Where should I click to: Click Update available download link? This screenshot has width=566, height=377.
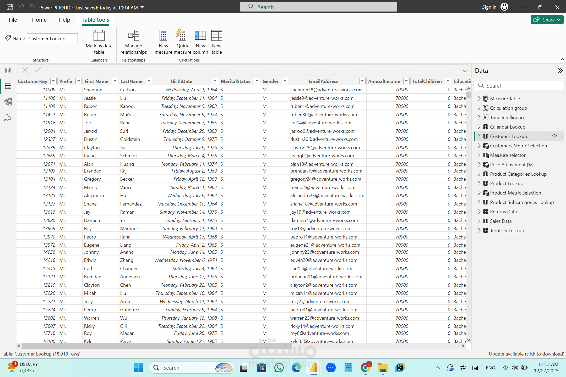click(x=526, y=354)
